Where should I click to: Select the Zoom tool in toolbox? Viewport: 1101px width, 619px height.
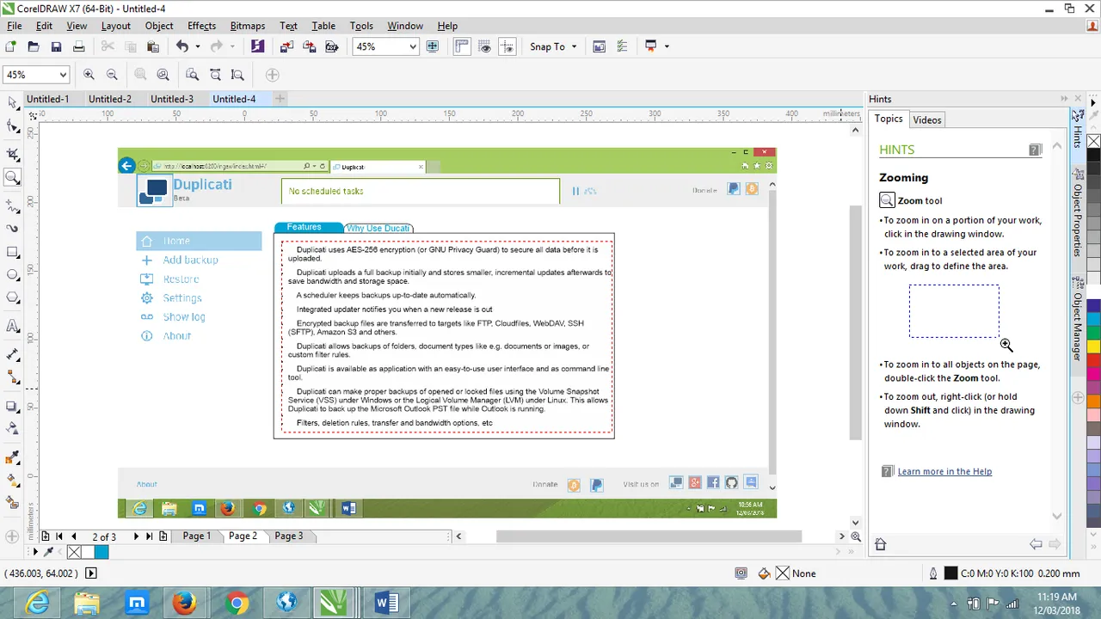(x=12, y=178)
